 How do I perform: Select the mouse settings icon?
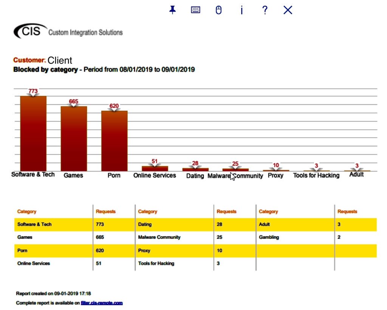(x=218, y=10)
